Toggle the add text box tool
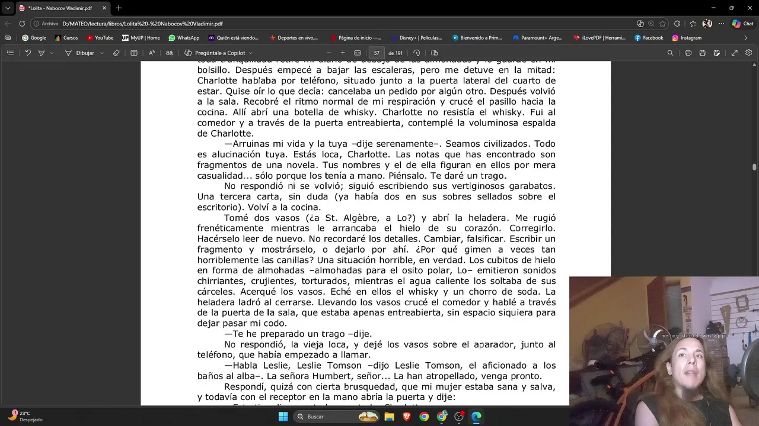759x426 pixels. coord(134,53)
